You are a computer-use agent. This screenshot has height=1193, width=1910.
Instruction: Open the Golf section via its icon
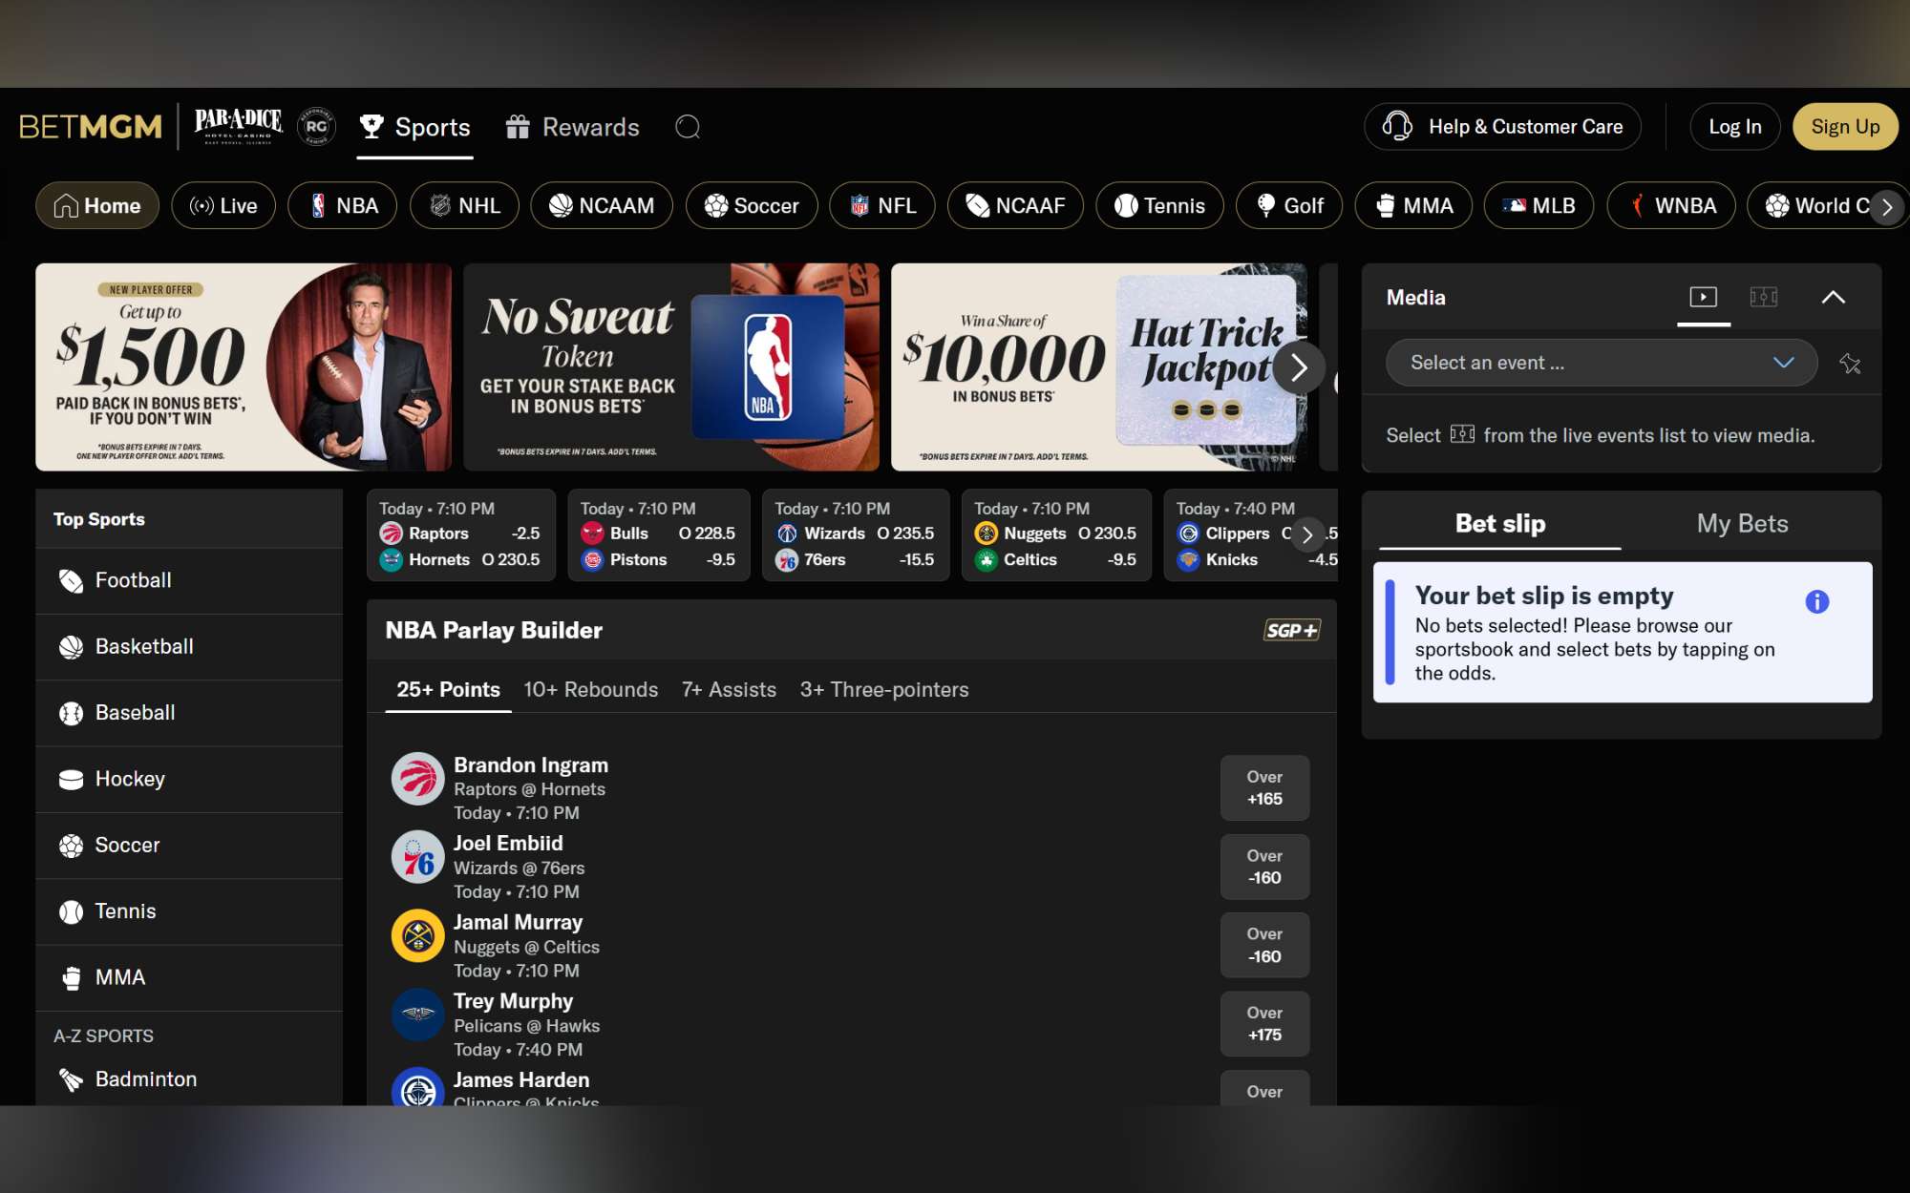(1267, 205)
